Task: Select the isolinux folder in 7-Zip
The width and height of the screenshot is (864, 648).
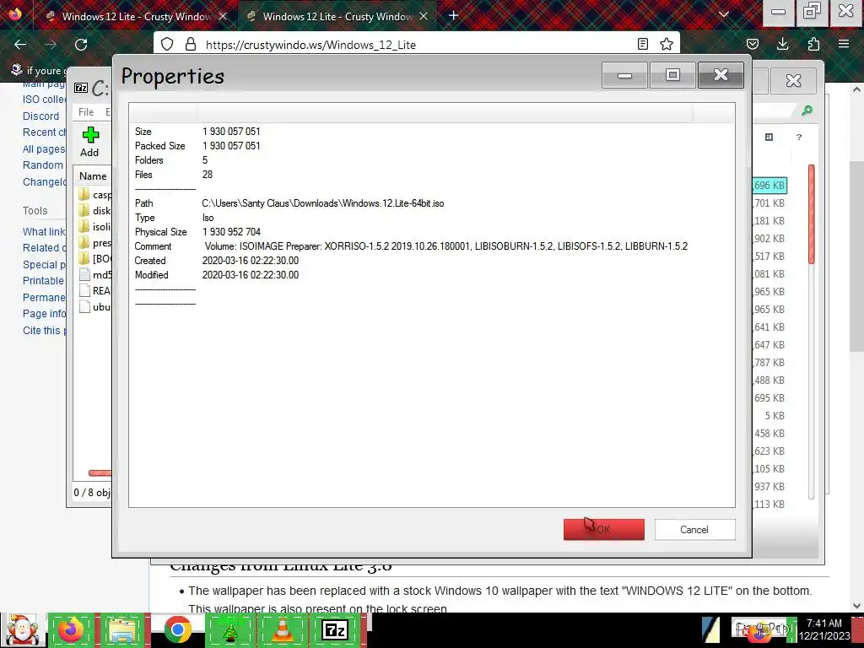Action: click(x=94, y=226)
